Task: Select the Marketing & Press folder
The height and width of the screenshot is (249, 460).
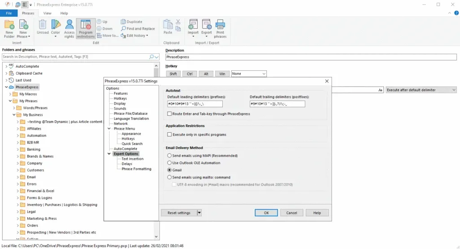Action: click(x=42, y=218)
